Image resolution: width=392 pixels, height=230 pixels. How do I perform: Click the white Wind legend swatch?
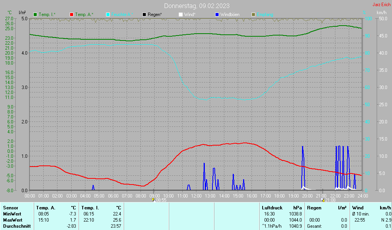pyautogui.click(x=181, y=15)
